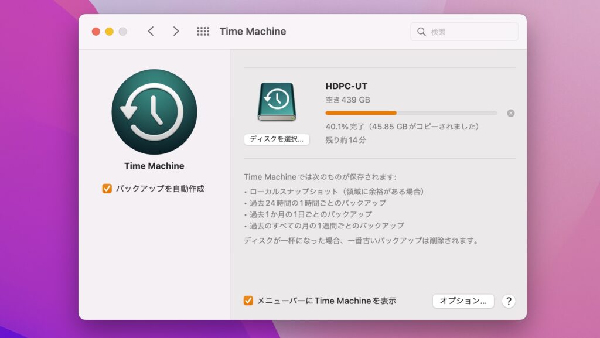Screen dimensions: 600x338
Task: Click Time Machine では次のものが保存されます heading
Action: click(x=320, y=177)
